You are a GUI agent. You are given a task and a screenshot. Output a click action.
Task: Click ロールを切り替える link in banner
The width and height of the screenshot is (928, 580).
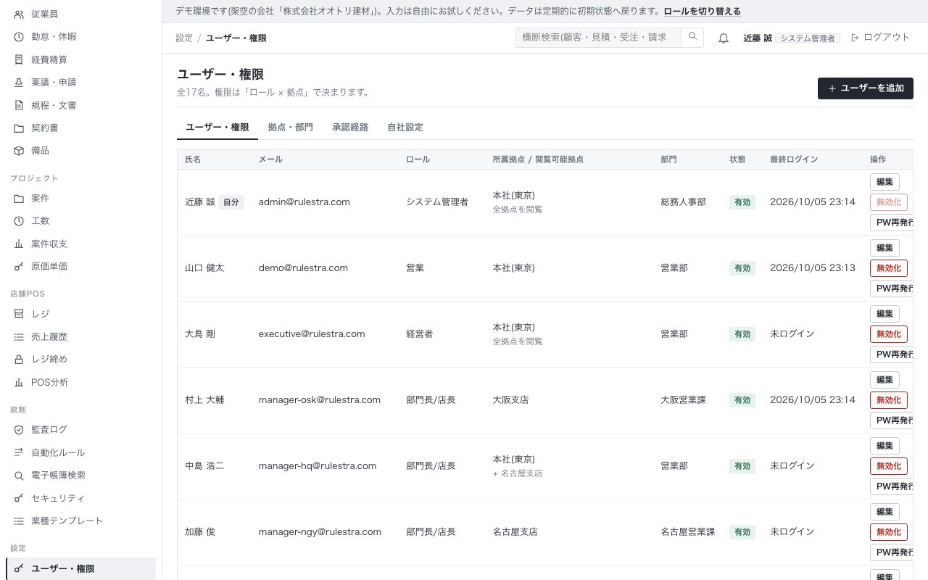click(x=702, y=12)
